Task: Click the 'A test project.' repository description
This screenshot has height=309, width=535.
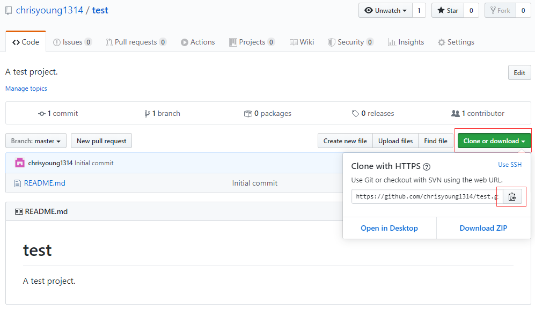Action: [31, 72]
